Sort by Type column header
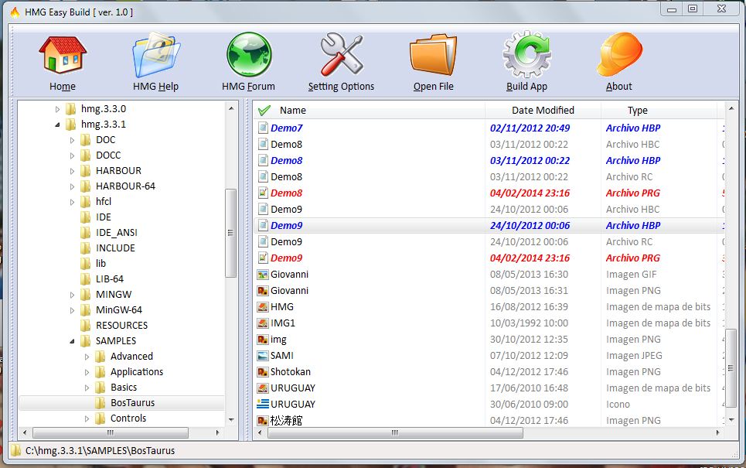The width and height of the screenshot is (746, 468). pos(638,111)
